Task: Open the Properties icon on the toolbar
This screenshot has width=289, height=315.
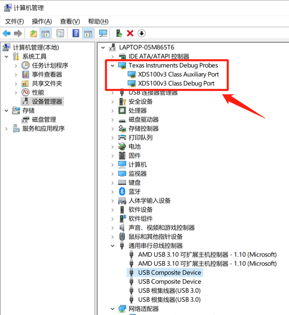Action: pos(60,33)
